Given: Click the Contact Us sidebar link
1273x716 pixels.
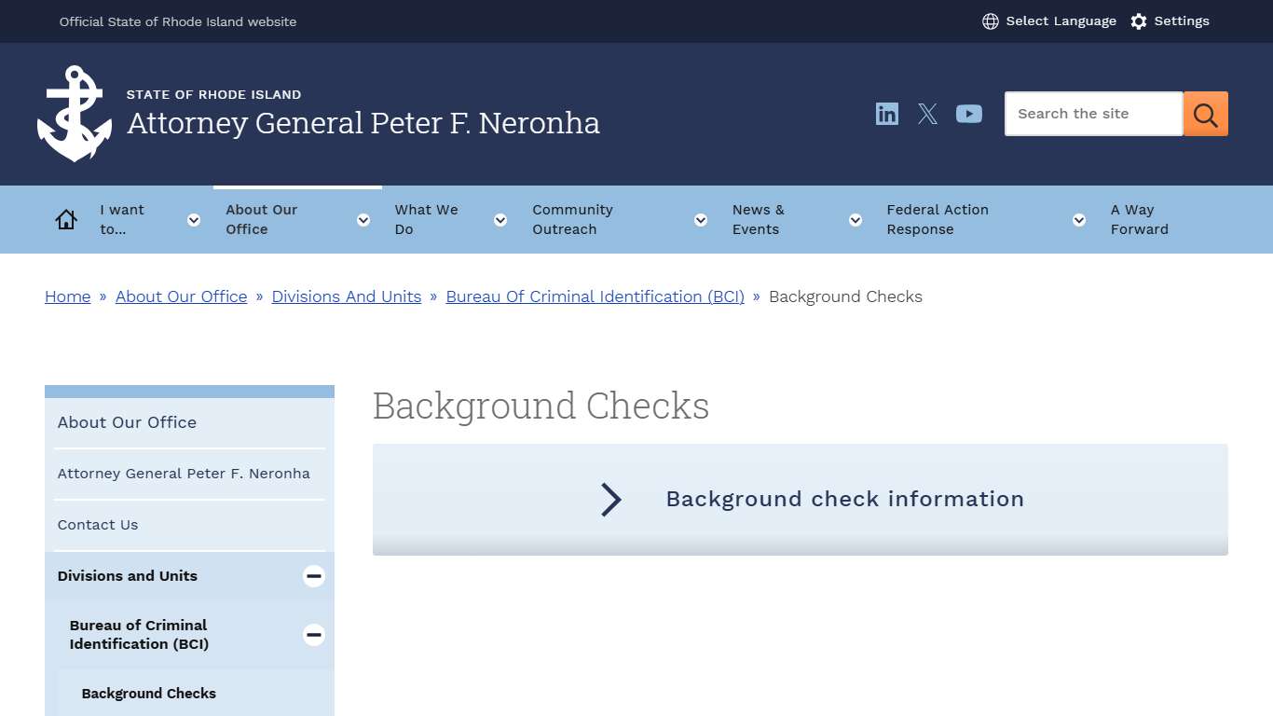Looking at the screenshot, I should [x=97, y=524].
